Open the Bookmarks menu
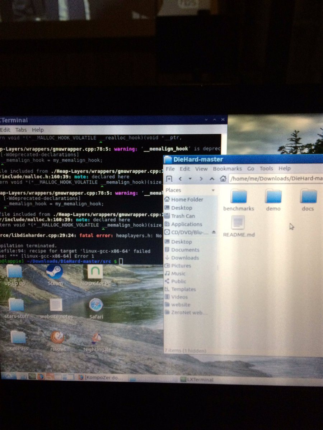The width and height of the screenshot is (323, 430). [x=227, y=168]
